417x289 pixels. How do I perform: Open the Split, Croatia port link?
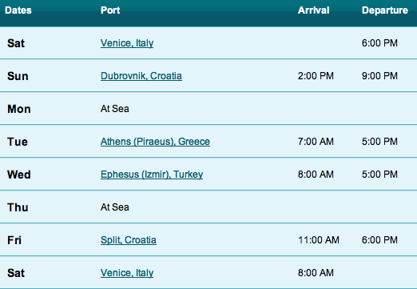pyautogui.click(x=129, y=240)
